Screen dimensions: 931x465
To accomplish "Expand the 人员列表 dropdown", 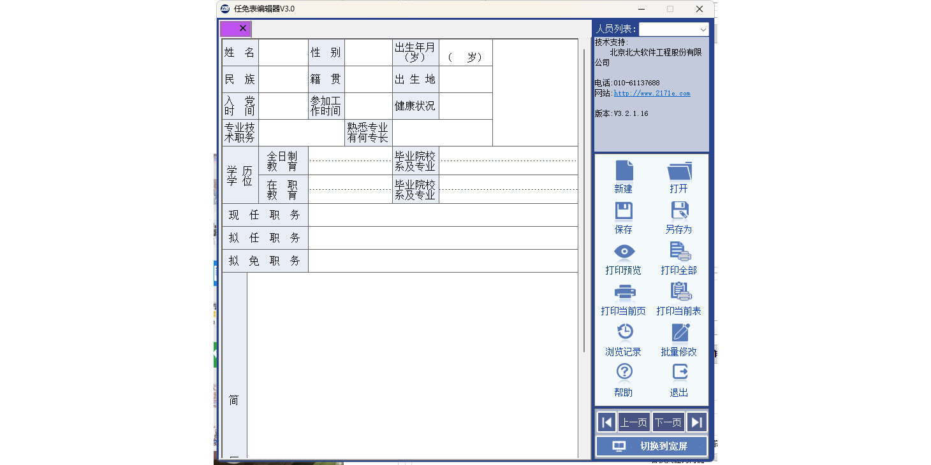I will pos(703,29).
